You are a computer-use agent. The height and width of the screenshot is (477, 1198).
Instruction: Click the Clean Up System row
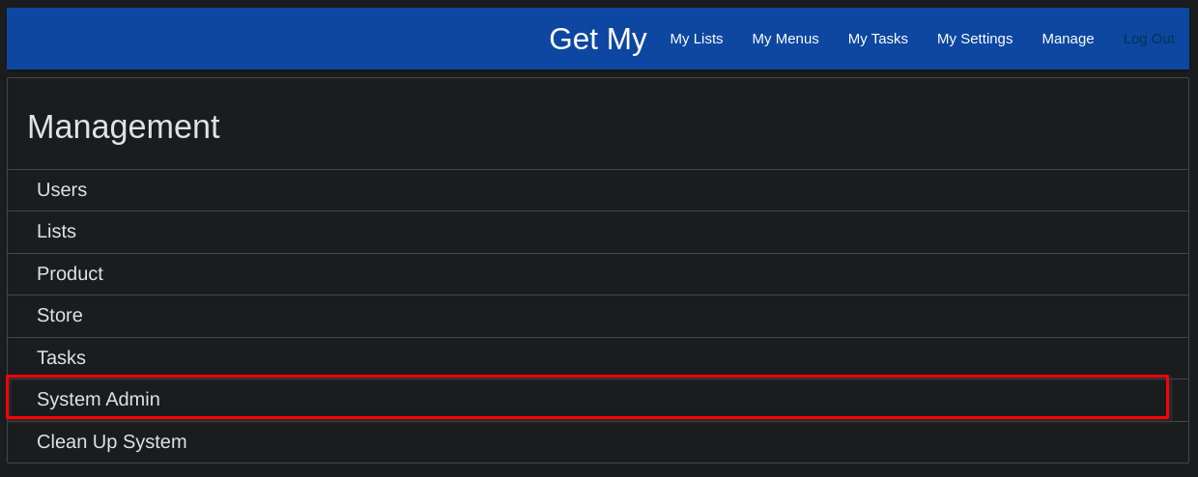tap(598, 442)
